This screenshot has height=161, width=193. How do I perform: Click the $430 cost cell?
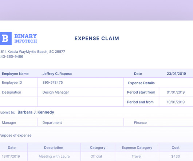[176, 156]
